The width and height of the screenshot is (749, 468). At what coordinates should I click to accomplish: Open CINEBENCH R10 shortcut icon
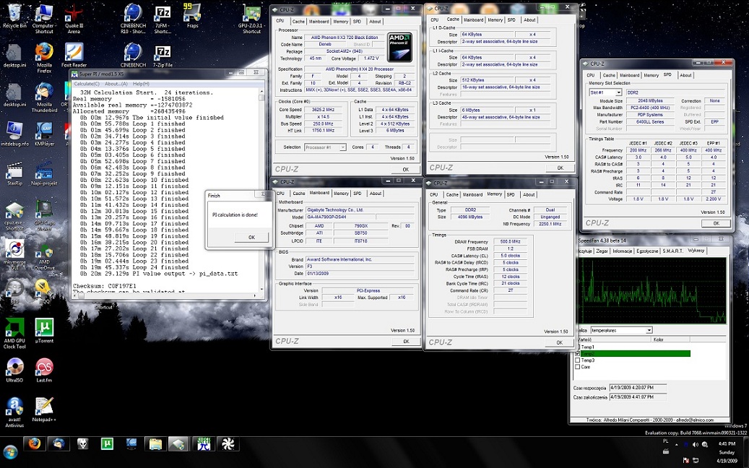click(133, 19)
